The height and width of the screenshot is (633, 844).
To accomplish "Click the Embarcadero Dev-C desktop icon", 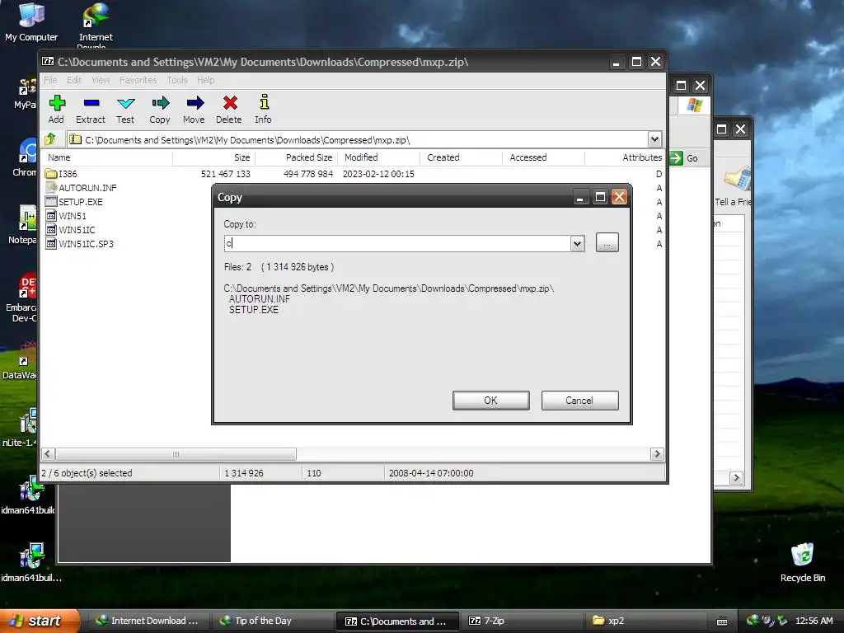I will [21, 297].
